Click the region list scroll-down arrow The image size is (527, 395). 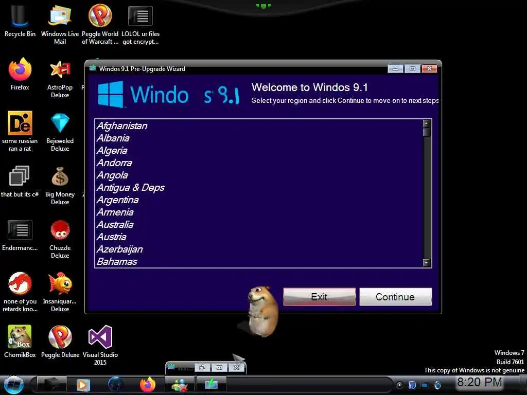point(427,263)
